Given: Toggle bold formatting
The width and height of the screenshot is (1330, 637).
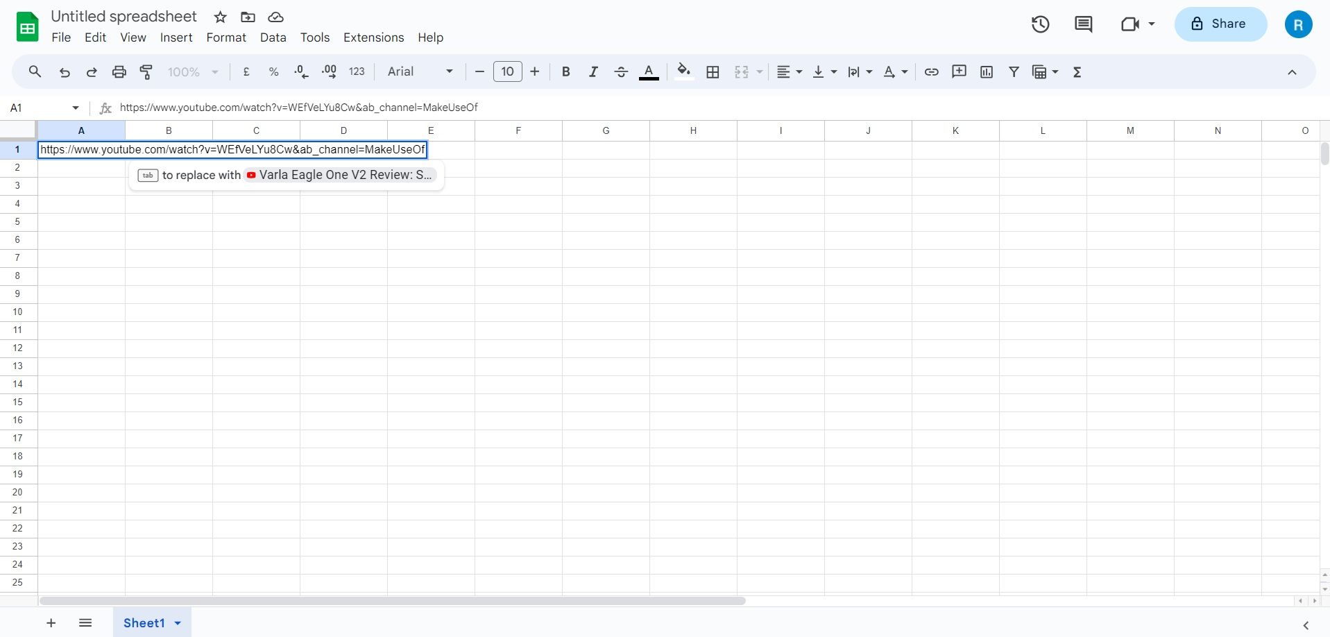Looking at the screenshot, I should point(565,71).
